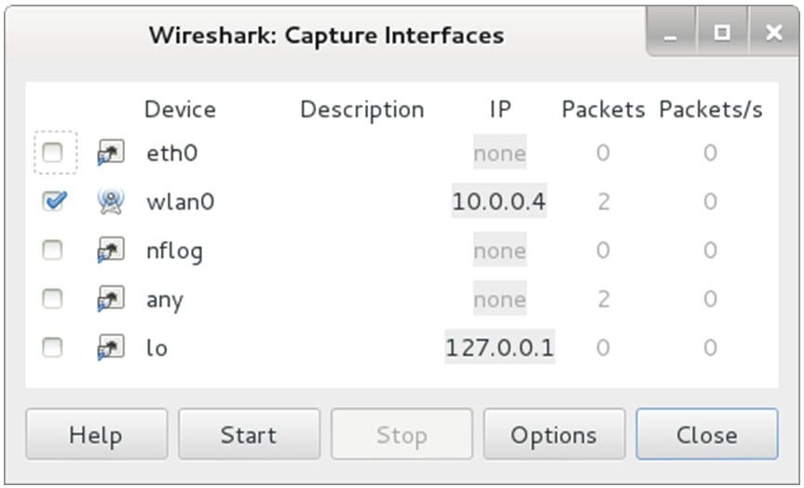This screenshot has width=804, height=488.
Task: Click the wlan0 wireless interface icon
Action: 111,201
